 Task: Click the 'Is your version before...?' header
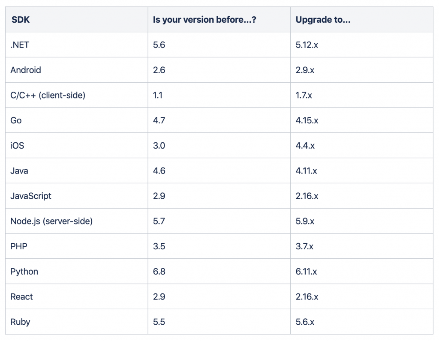point(204,20)
